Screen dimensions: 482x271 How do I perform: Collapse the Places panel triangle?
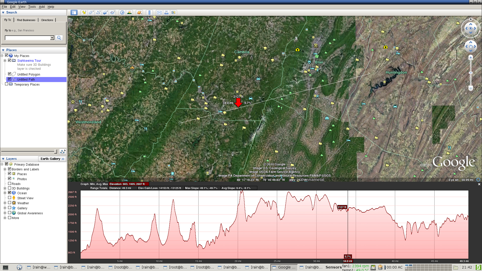point(3,50)
